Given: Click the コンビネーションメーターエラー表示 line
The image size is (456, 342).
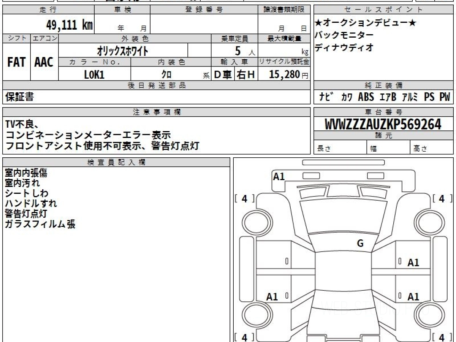Looking at the screenshot, I should pos(88,135).
